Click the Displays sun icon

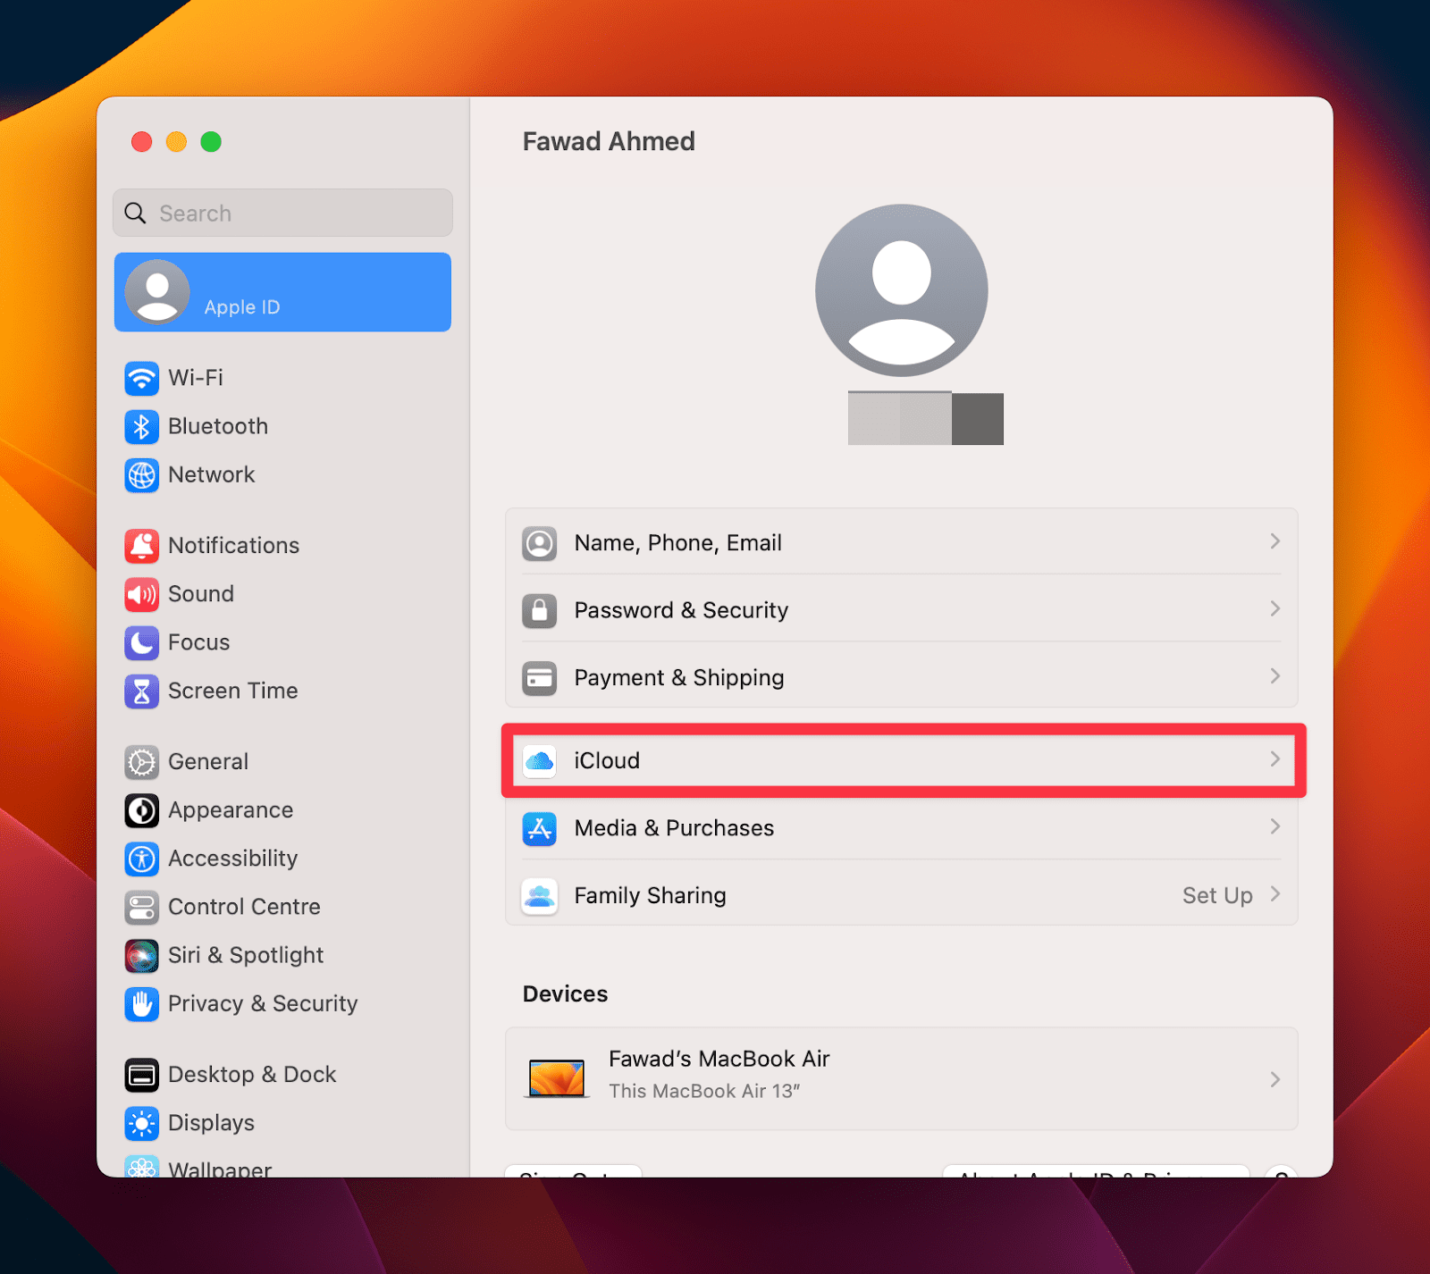click(141, 1123)
